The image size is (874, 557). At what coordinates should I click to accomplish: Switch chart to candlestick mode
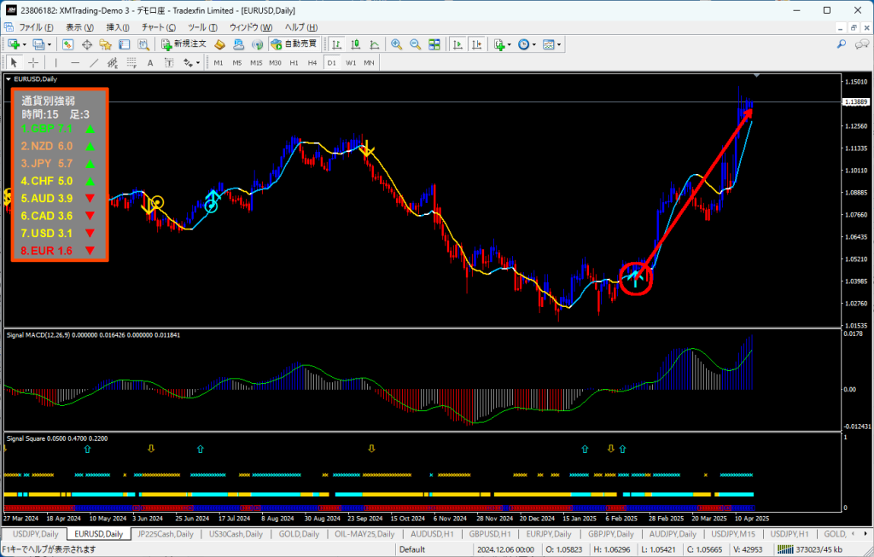pos(356,44)
